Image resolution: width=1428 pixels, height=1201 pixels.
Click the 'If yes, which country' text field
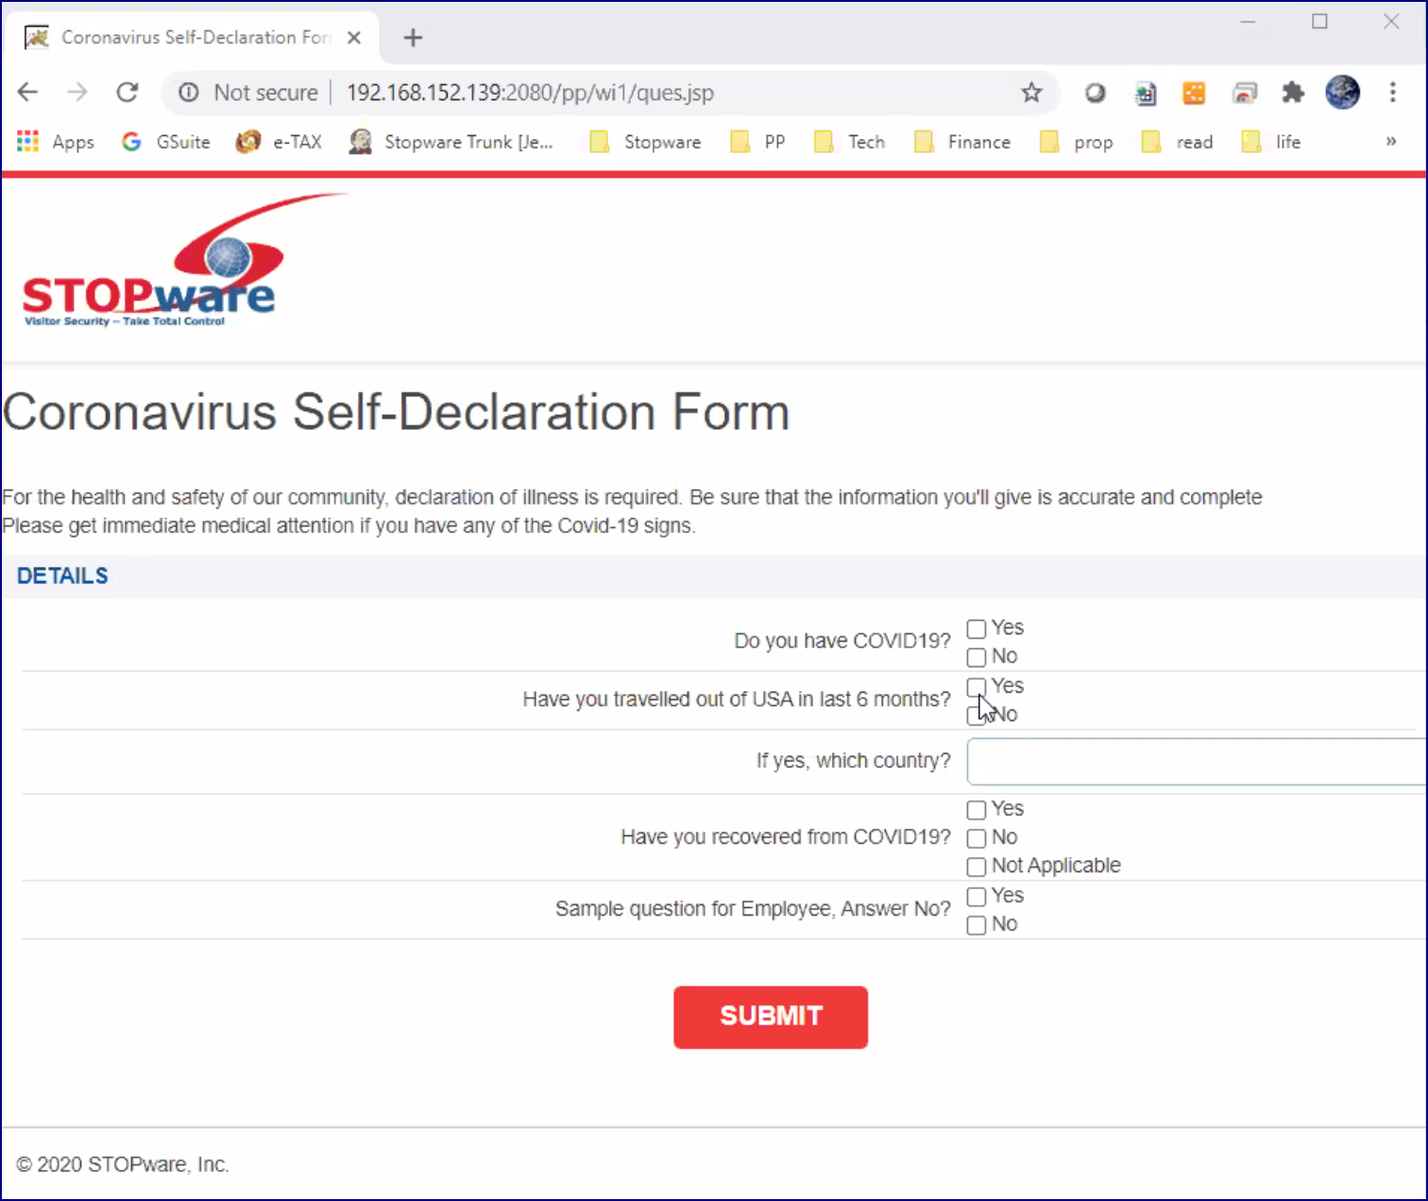[1195, 762]
